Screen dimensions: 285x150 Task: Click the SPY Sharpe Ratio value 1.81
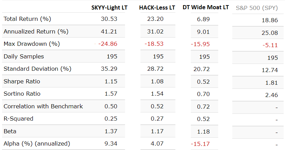pos(272,82)
